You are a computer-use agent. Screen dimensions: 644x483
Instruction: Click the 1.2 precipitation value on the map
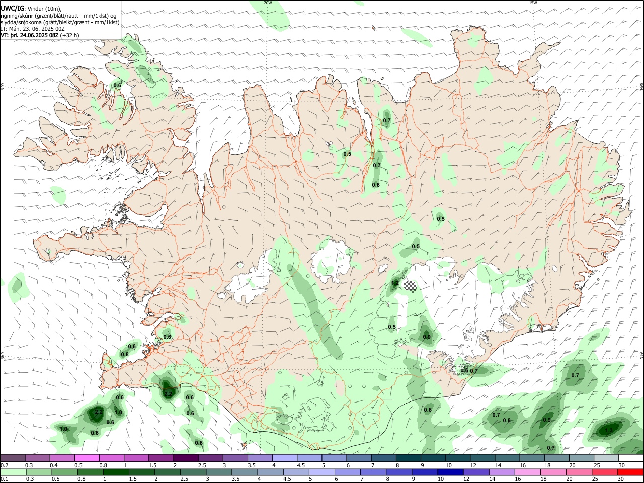click(395, 284)
